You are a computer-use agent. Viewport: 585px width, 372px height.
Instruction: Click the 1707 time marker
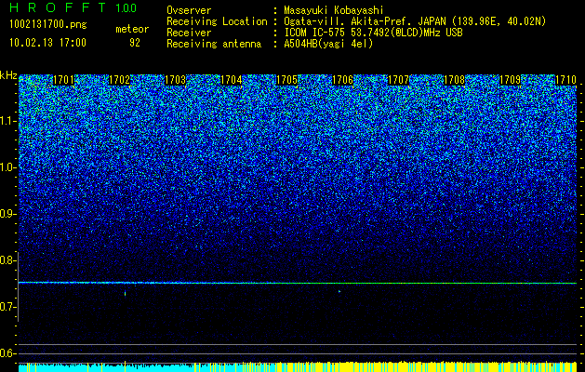(x=398, y=80)
